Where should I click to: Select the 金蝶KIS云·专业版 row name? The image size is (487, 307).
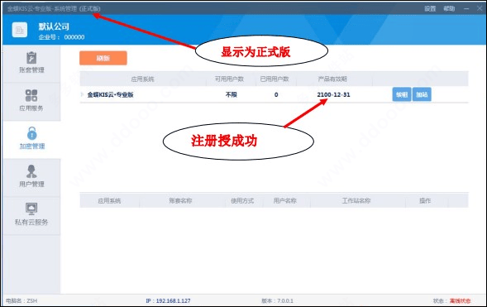pos(110,95)
